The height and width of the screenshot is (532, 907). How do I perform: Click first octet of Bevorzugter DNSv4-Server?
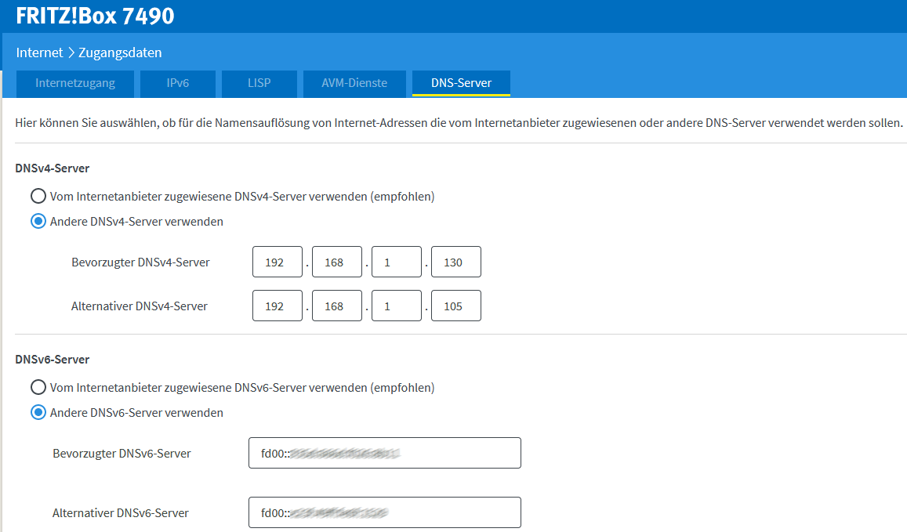(277, 262)
